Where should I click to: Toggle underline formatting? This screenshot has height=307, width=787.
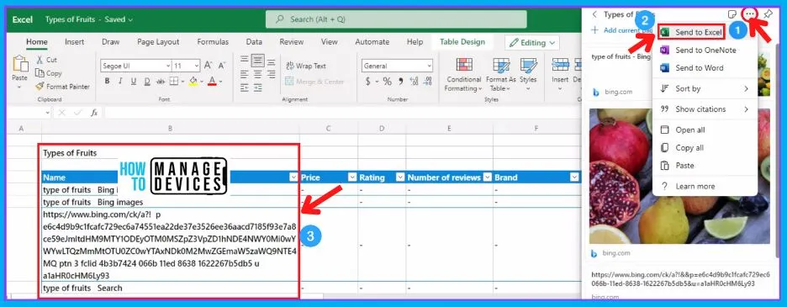134,81
